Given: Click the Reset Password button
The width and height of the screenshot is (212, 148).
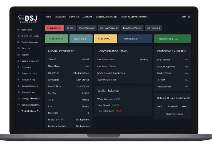Looking at the screenshot, I should [x=87, y=28].
